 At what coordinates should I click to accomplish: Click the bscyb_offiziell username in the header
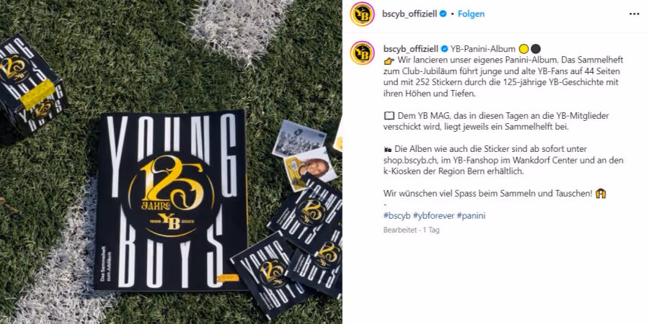point(410,14)
